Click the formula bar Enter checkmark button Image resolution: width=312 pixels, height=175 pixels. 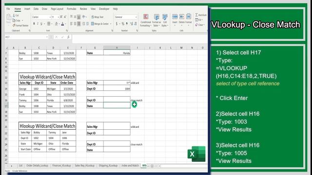[x=62, y=37]
